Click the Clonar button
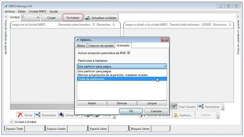Screen dimensions: 244x137 (97, 116)
